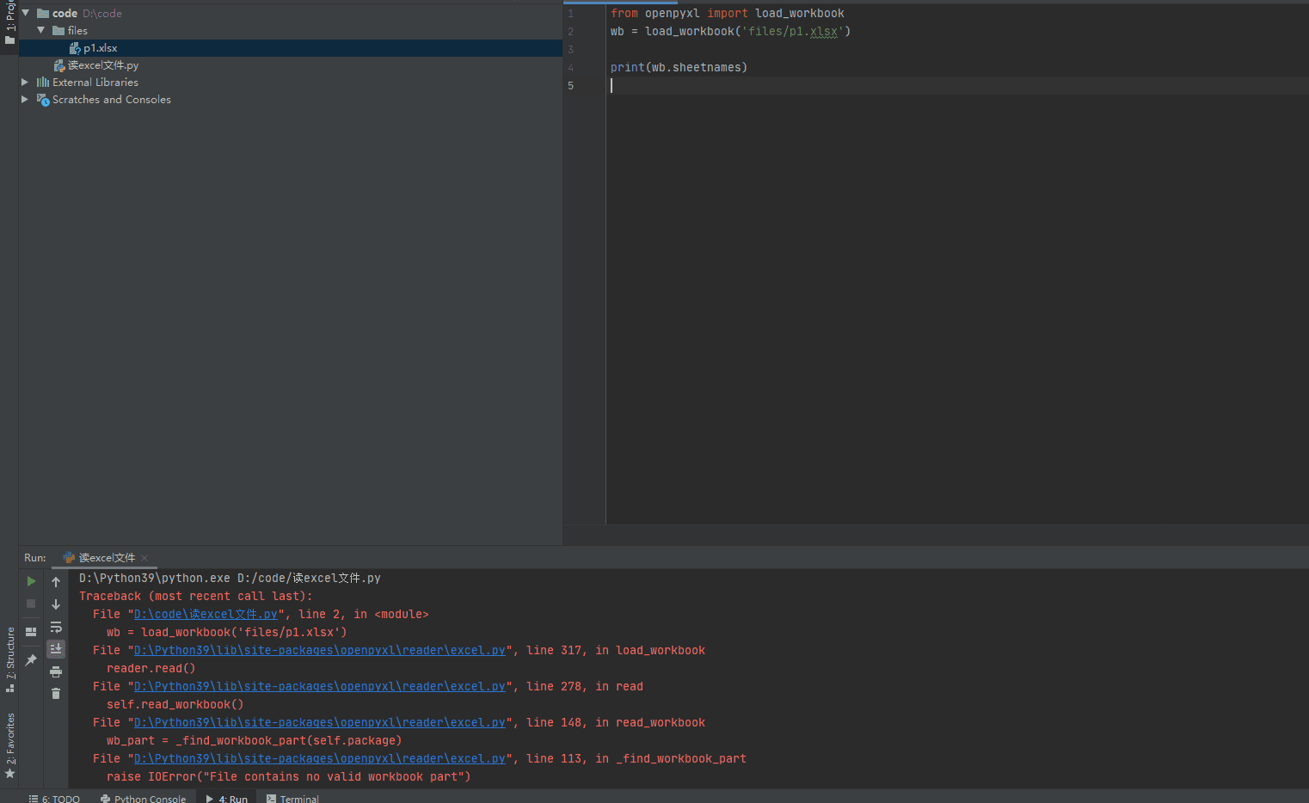Switch to the 4: Run tool window tab
Viewport: 1309px width, 803px height.
click(227, 799)
